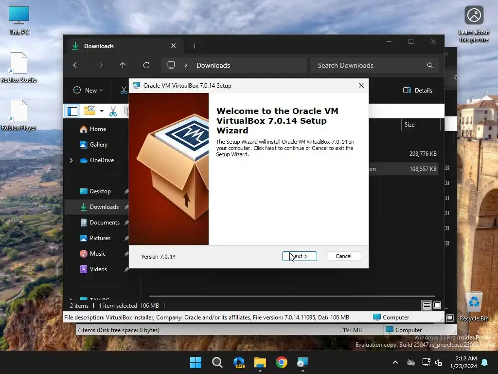Click Learn about this picture icon
This screenshot has width=498, height=374.
point(474,24)
